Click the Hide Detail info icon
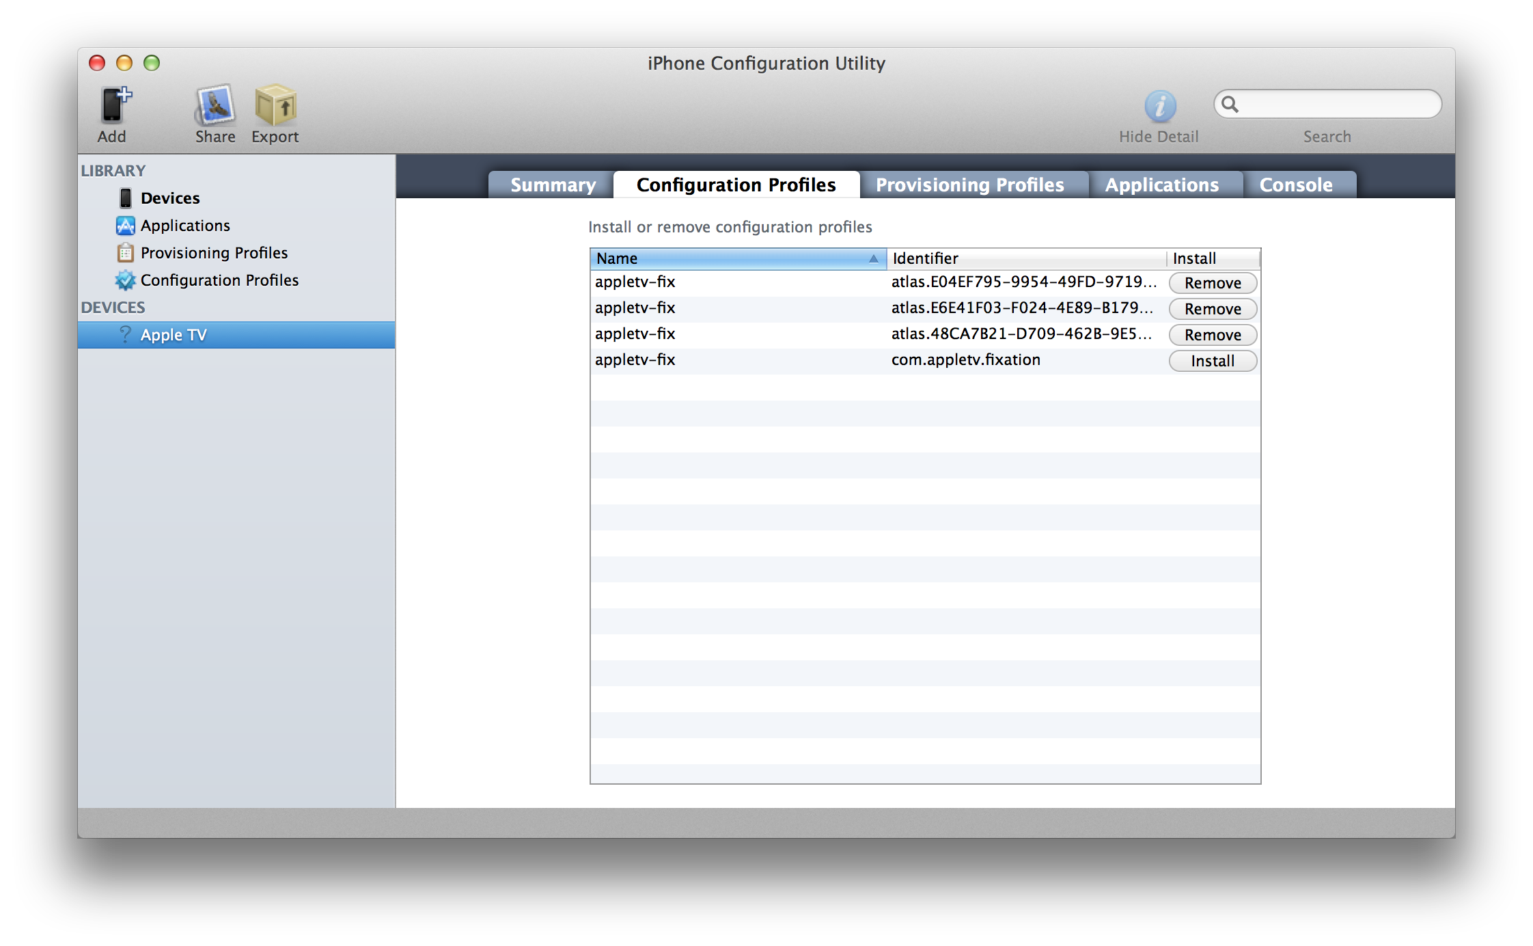Image resolution: width=1533 pixels, height=946 pixels. tap(1160, 107)
